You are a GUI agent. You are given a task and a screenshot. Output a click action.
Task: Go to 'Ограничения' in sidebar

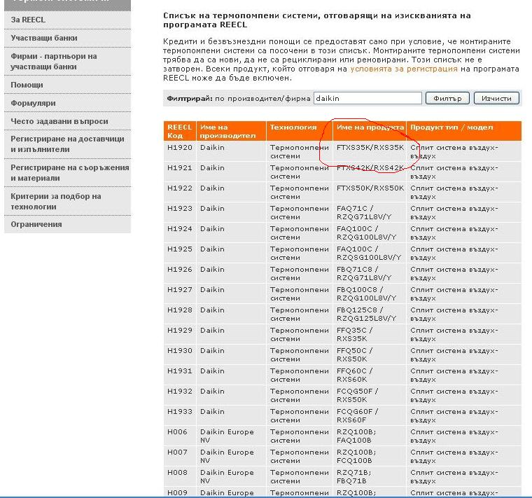click(x=36, y=224)
